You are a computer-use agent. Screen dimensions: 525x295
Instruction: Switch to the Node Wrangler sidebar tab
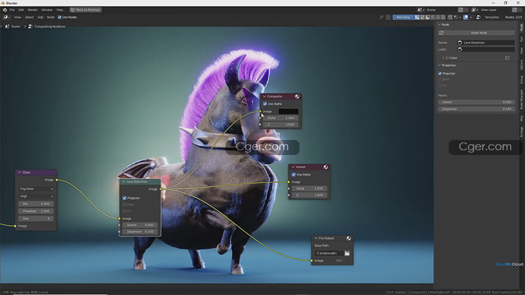click(521, 100)
